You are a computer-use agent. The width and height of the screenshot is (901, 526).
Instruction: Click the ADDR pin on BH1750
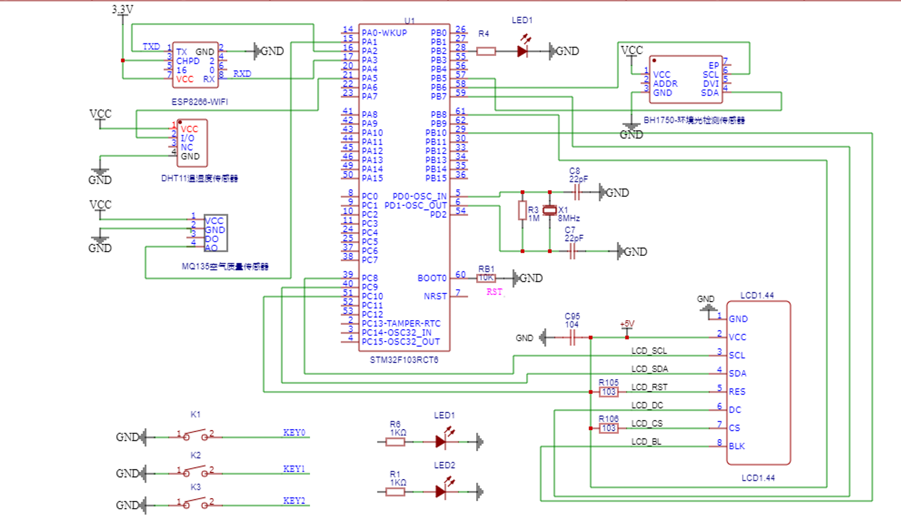[x=665, y=84]
